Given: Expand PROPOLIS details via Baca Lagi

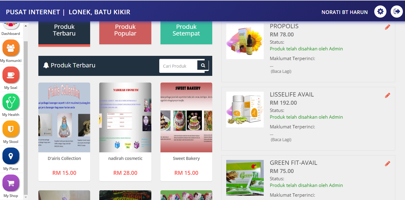Looking at the screenshot, I should [x=281, y=71].
